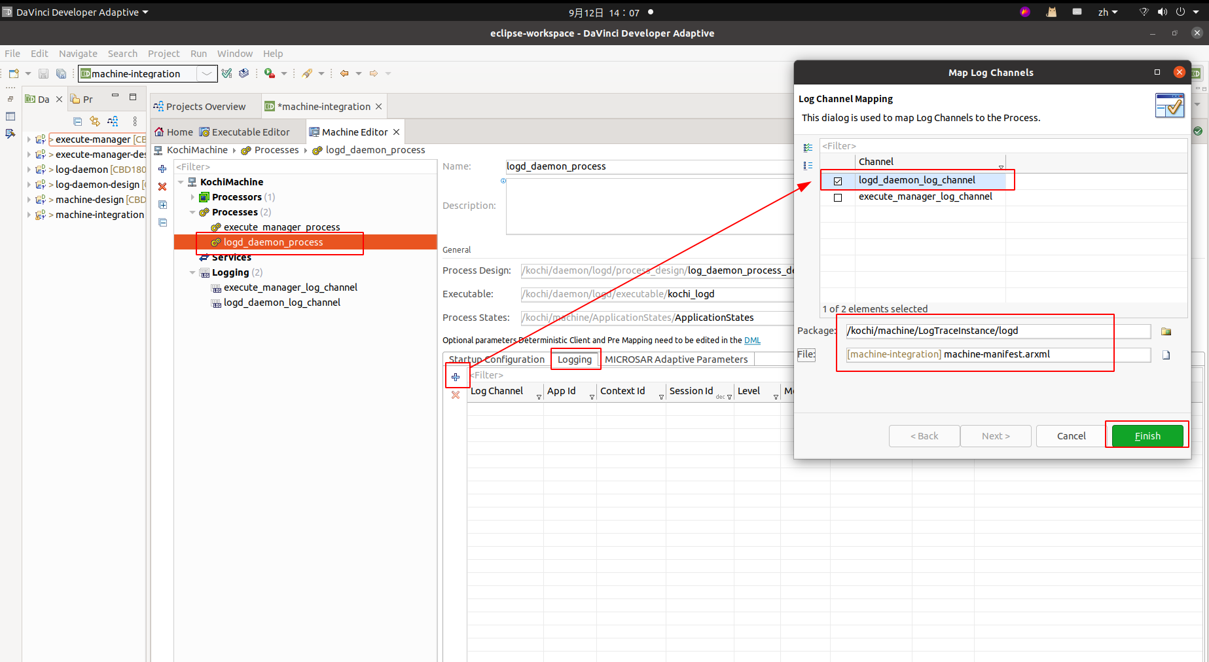Toggle Link with Editor in project explorer
The width and height of the screenshot is (1209, 662).
95,121
